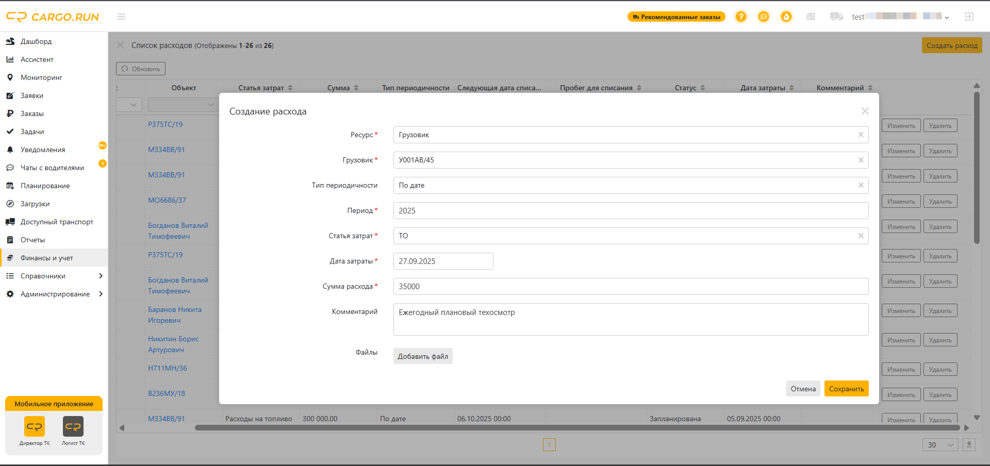Sort by Сумма column

tap(356, 88)
